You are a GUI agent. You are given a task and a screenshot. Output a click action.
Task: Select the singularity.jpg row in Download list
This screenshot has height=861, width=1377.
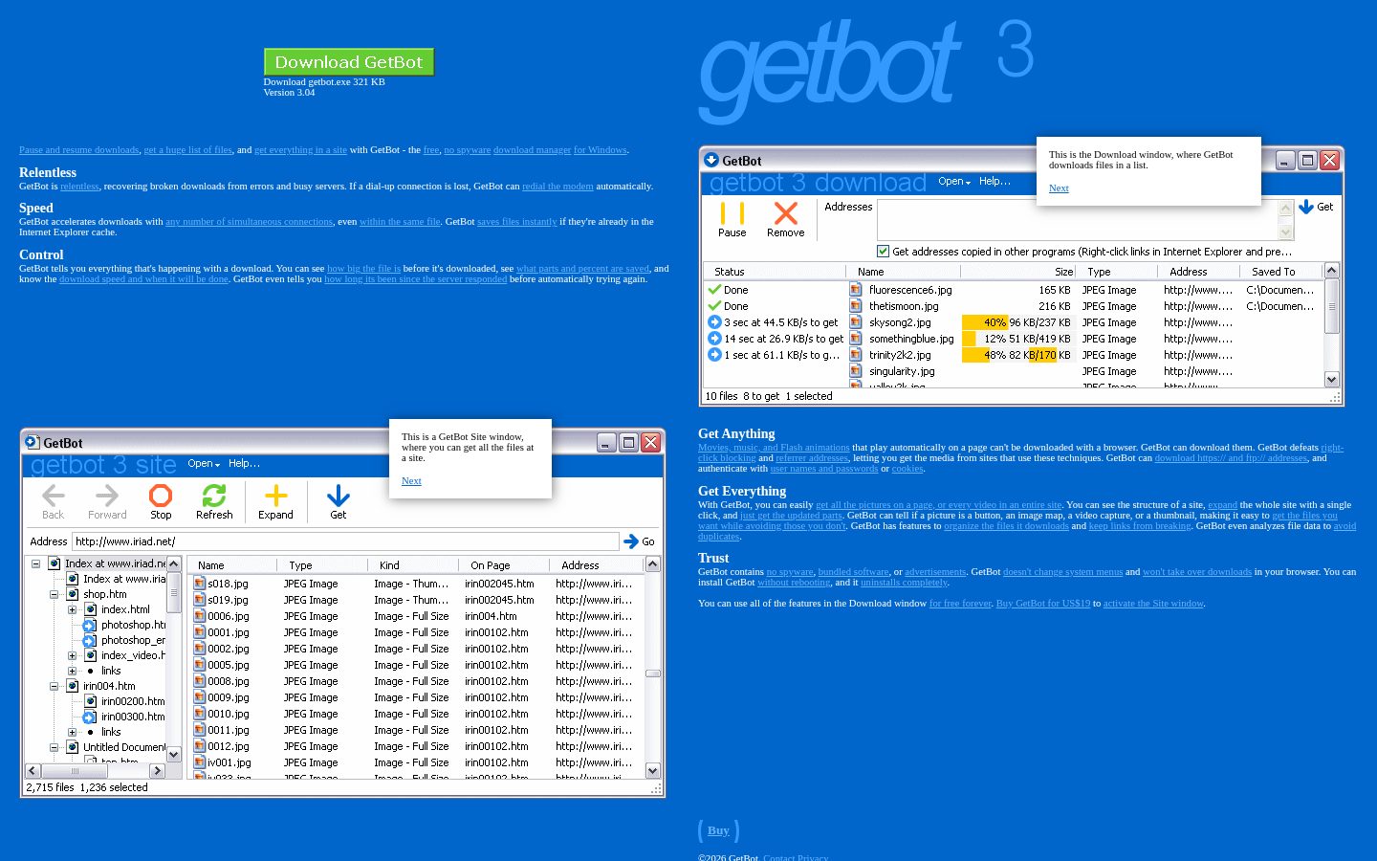pyautogui.click(x=1013, y=371)
